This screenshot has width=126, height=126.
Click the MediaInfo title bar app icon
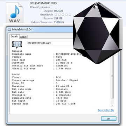(9, 29)
